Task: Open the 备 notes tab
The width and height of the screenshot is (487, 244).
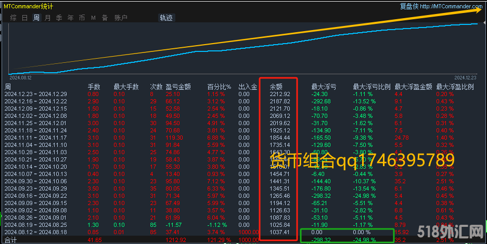Action: (105, 18)
